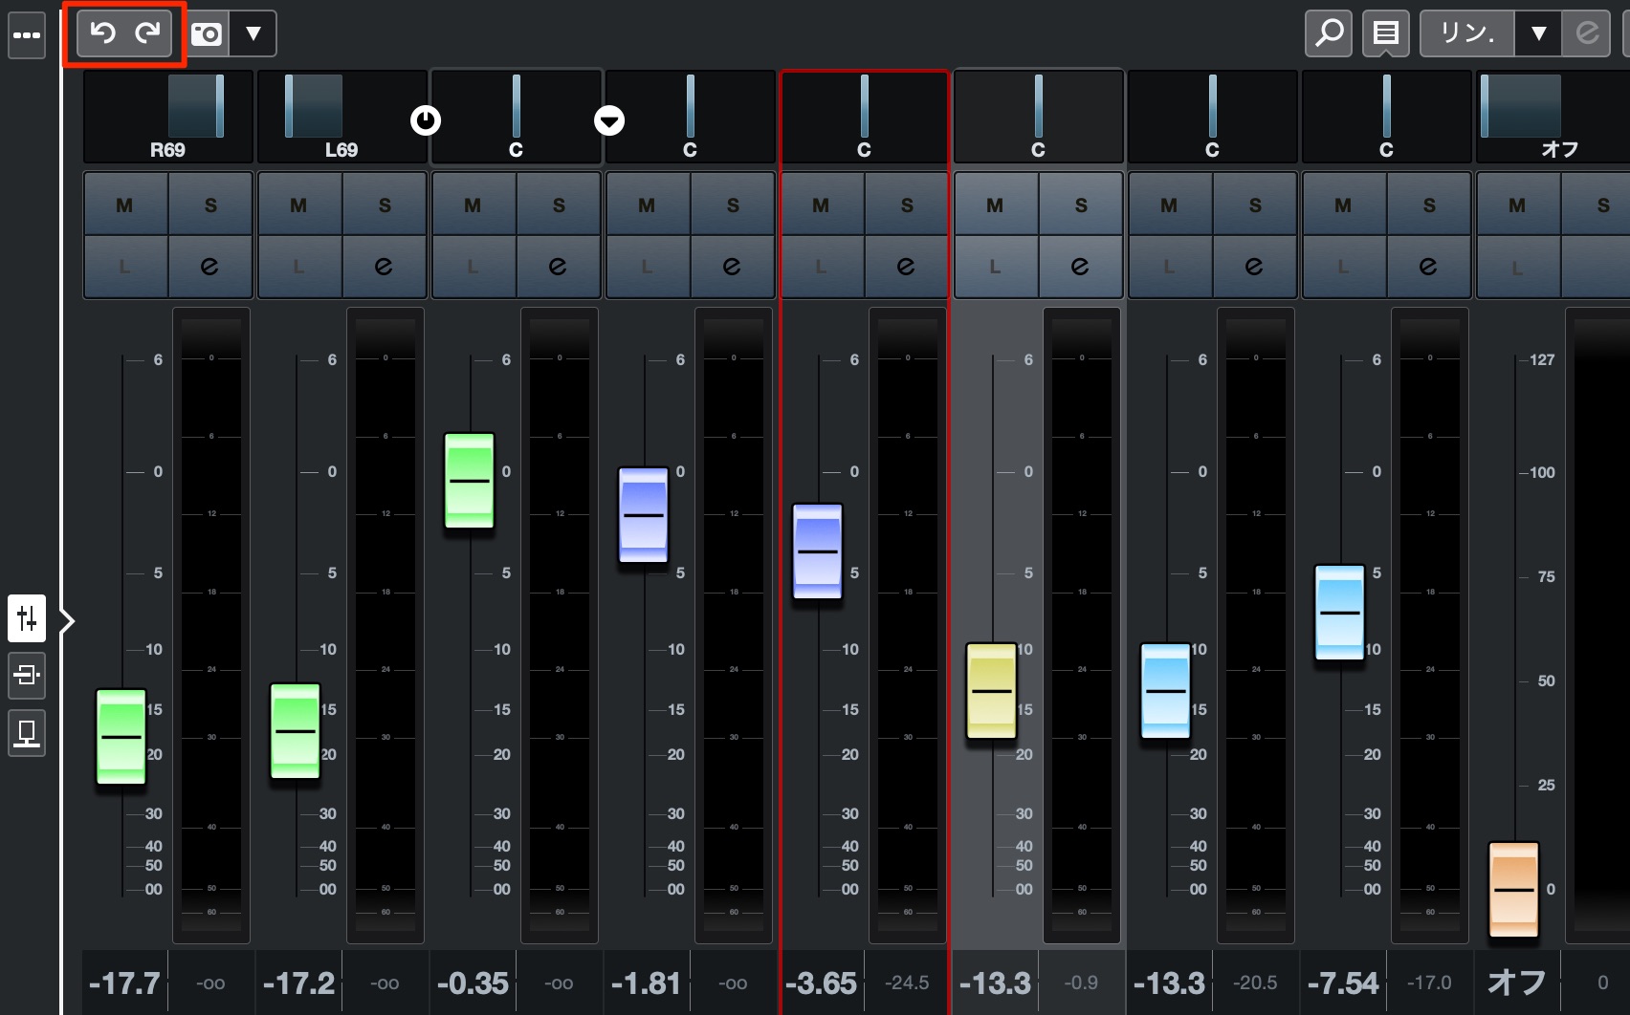Click the リン. link button
The width and height of the screenshot is (1630, 1015).
(x=1467, y=33)
